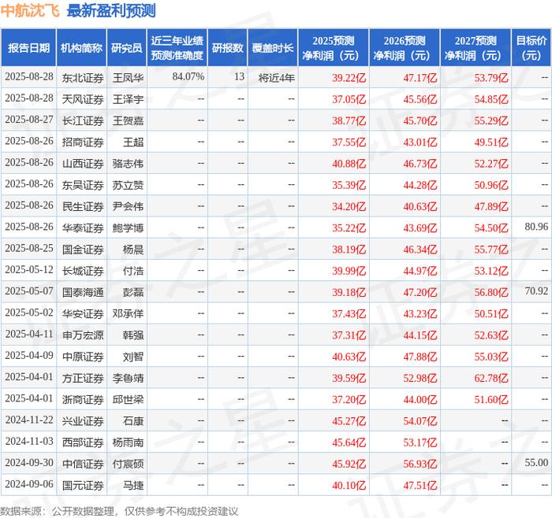Click researcher name 苏立赞
Image resolution: width=552 pixels, height=518 pixels.
tap(128, 185)
